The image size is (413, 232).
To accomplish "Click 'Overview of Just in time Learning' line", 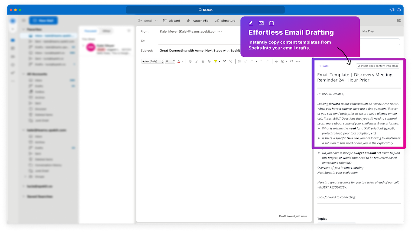I will click(x=340, y=168).
